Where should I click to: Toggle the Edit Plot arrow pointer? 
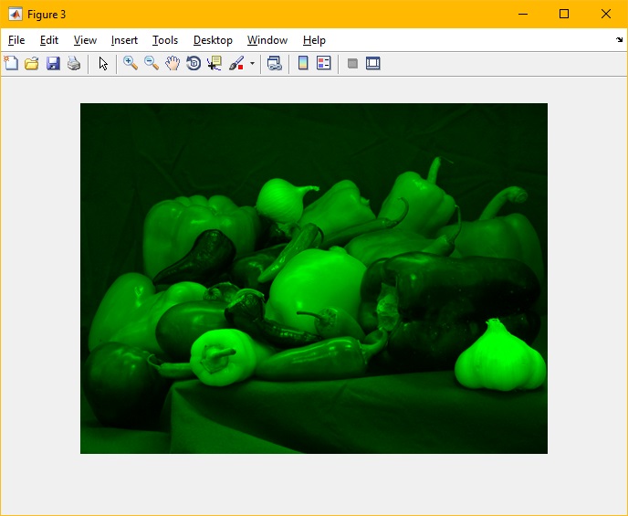(103, 63)
